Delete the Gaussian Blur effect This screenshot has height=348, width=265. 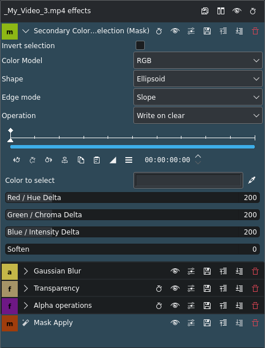tap(255, 271)
